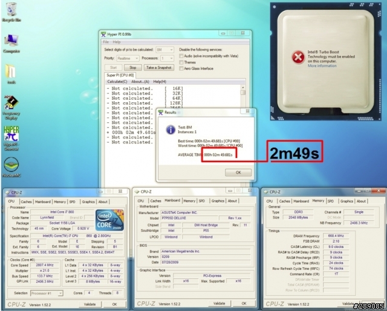The height and width of the screenshot is (311, 387).
Task: Open the Processor #1 Selection dropdown
Action: [x=47, y=293]
